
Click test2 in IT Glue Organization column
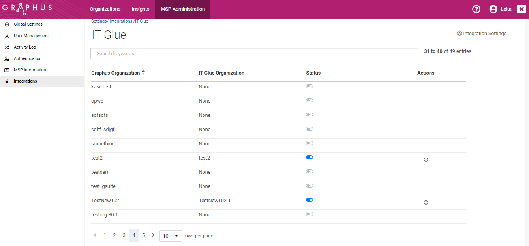(x=204, y=158)
